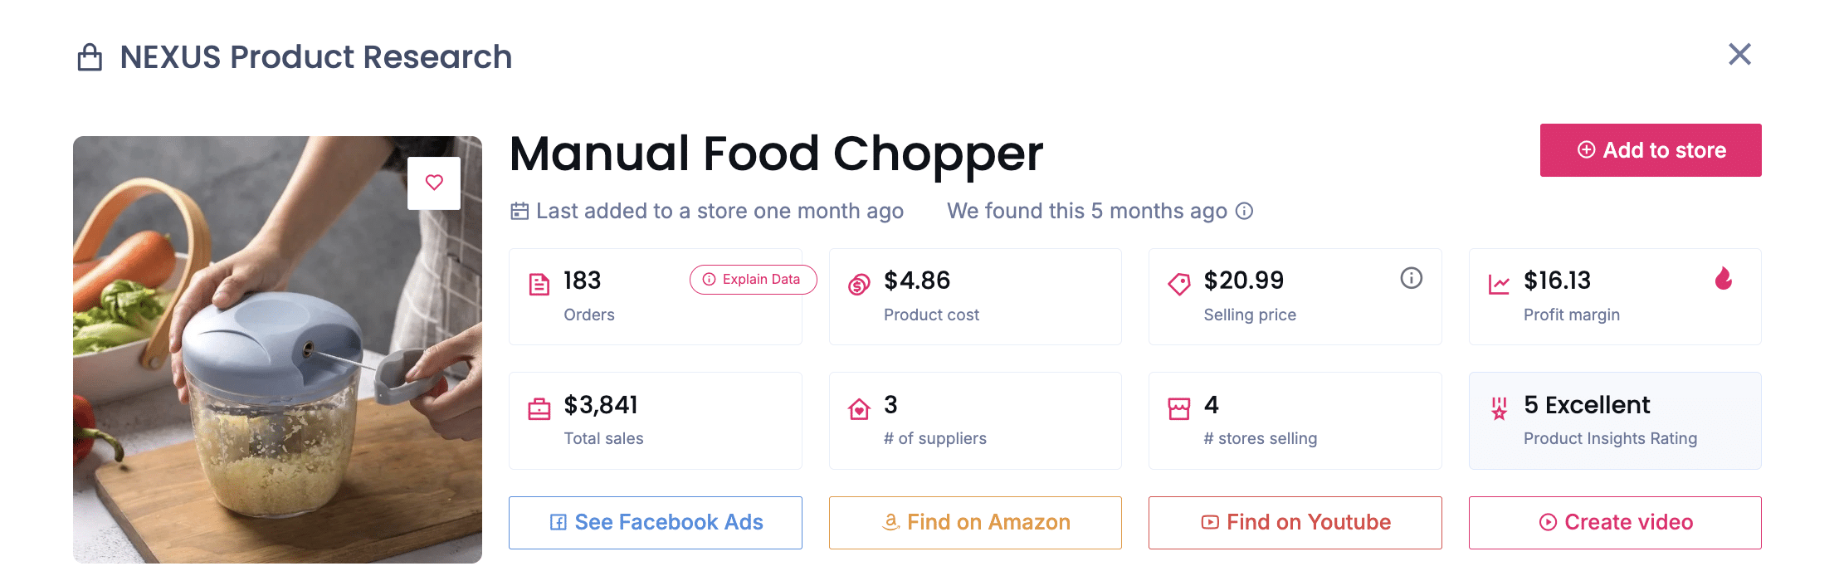This screenshot has height=571, width=1839.
Task: Click the Profit margin chart icon
Action: click(x=1500, y=283)
